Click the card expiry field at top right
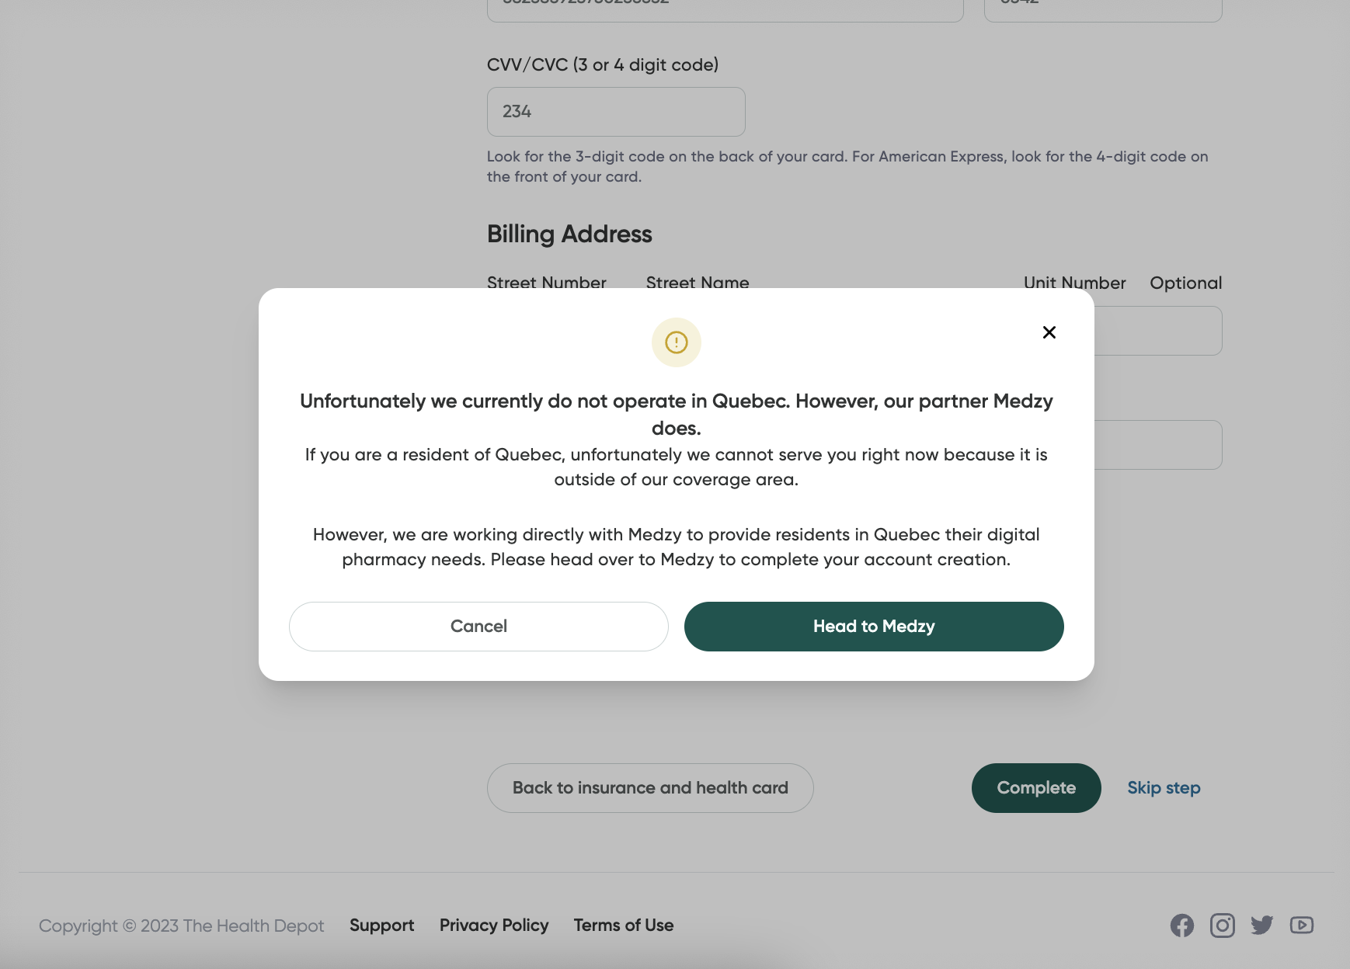 coord(1102,9)
